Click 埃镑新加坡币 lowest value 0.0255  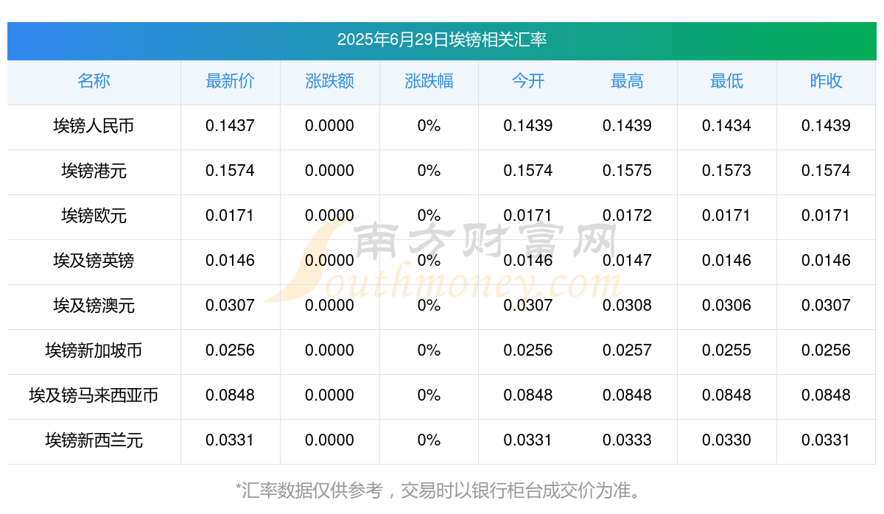point(726,351)
